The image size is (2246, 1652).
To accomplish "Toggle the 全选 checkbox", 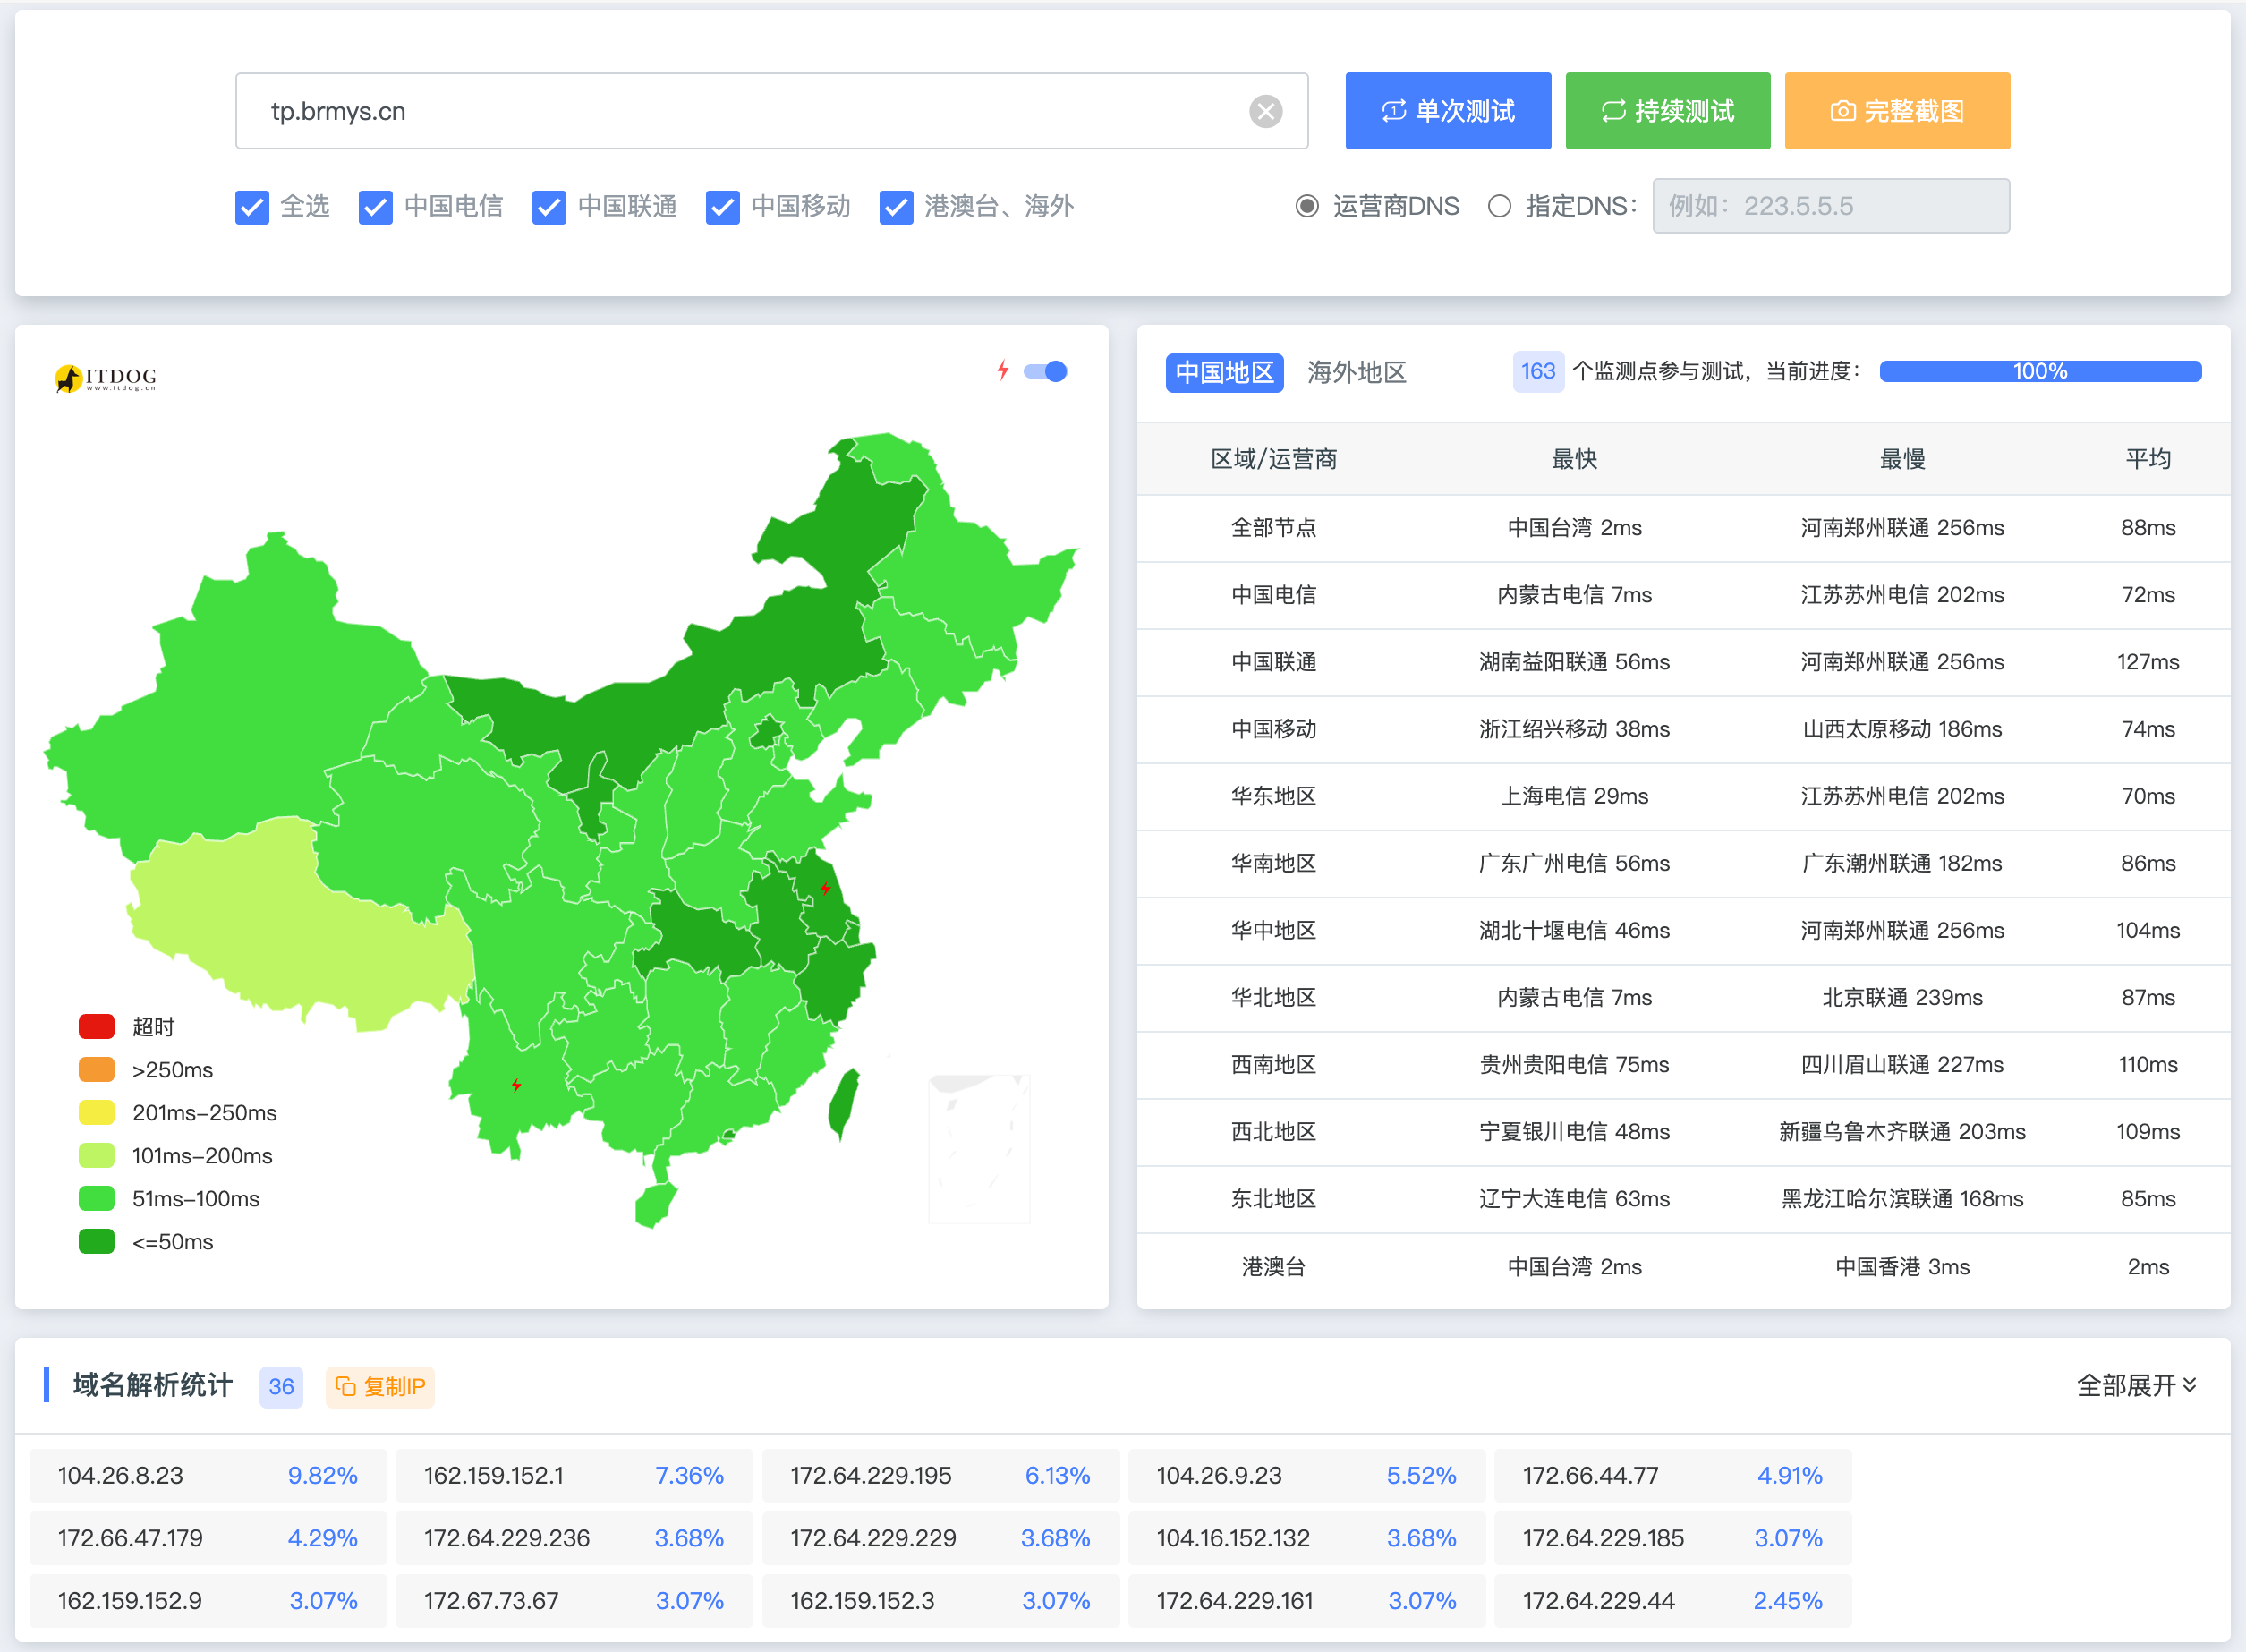I will click(252, 207).
